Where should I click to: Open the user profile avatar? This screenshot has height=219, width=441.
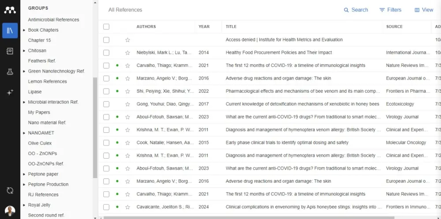pyautogui.click(x=10, y=211)
